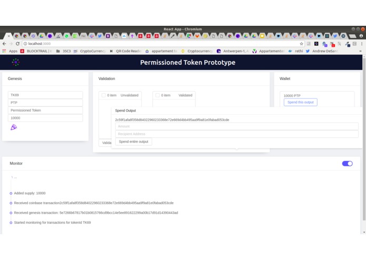Open the Chromium three-dot menu

point(362,44)
